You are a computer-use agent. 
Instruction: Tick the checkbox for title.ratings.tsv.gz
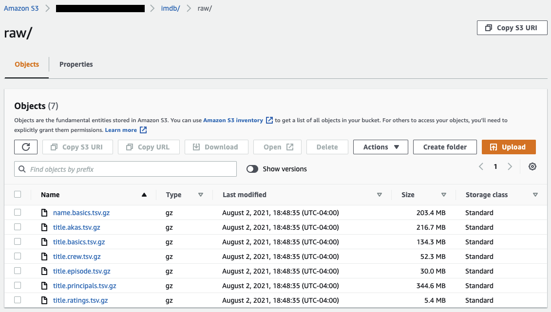[x=18, y=300]
